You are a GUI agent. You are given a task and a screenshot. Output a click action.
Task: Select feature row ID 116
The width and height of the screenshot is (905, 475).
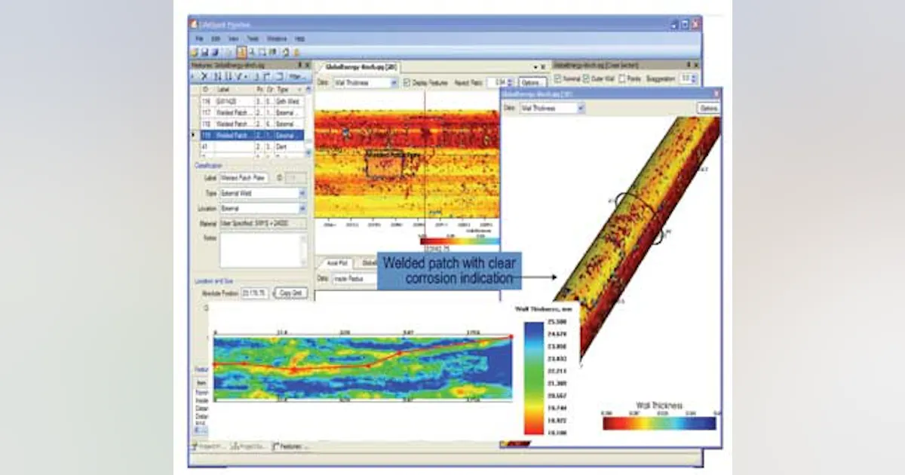tap(252, 101)
